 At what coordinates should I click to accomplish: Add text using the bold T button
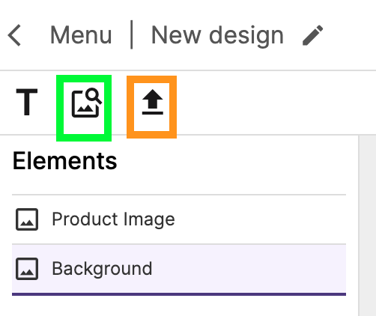coord(27,102)
